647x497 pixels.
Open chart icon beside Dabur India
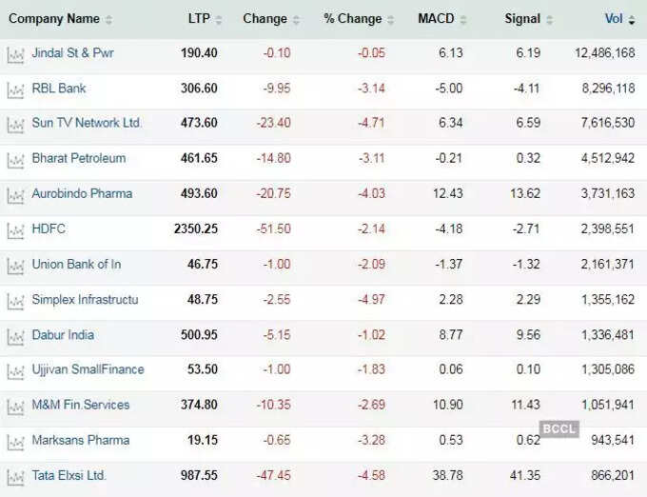[x=15, y=337]
